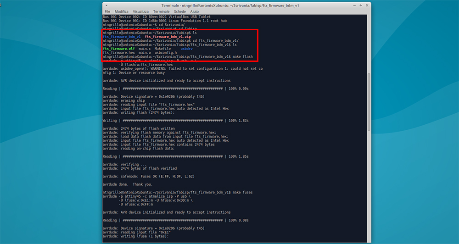Open the Aiuto help menu

tap(194, 11)
